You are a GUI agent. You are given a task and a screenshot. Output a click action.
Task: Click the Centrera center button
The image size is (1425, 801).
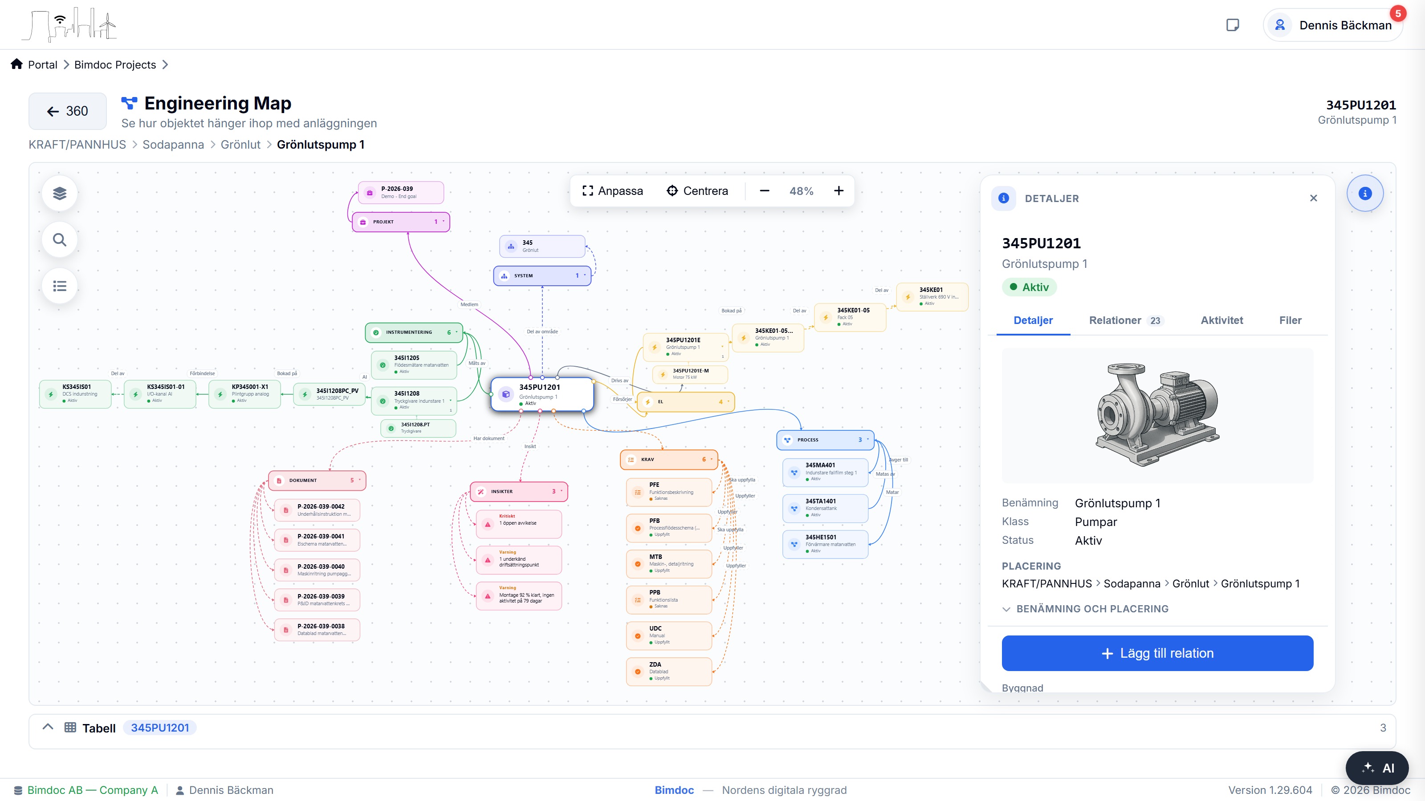coord(697,191)
